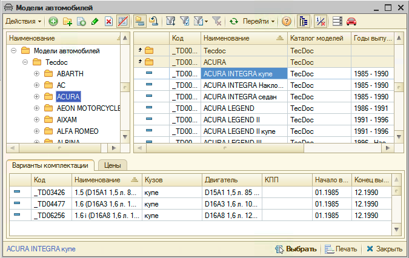This screenshot has width=409, height=258.
Task: Select the Варианты комплектации tab
Action: (x=49, y=165)
